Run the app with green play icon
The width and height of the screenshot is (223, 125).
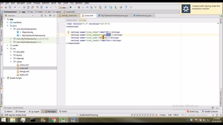click(x=71, y=7)
